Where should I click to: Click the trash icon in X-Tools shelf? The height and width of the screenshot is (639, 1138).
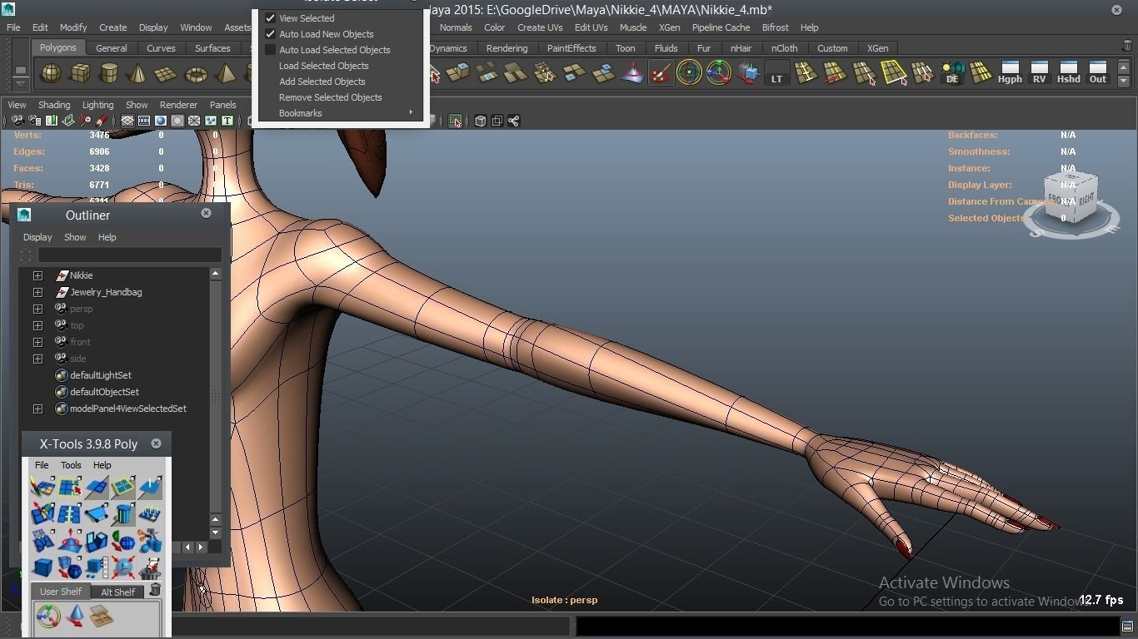pyautogui.click(x=155, y=590)
